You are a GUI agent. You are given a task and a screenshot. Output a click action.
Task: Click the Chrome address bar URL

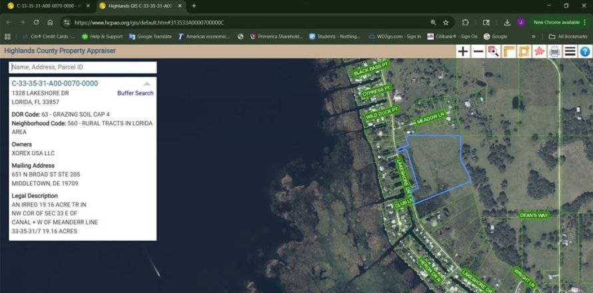pos(149,23)
